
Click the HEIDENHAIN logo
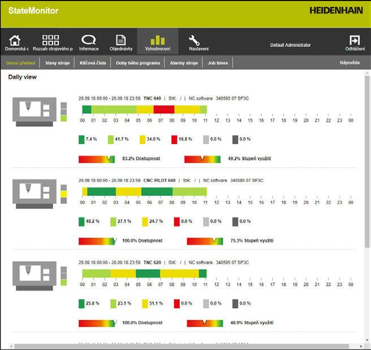(x=336, y=10)
